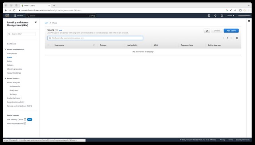
Task: Sort by User name arrow
Action: click(x=94, y=45)
